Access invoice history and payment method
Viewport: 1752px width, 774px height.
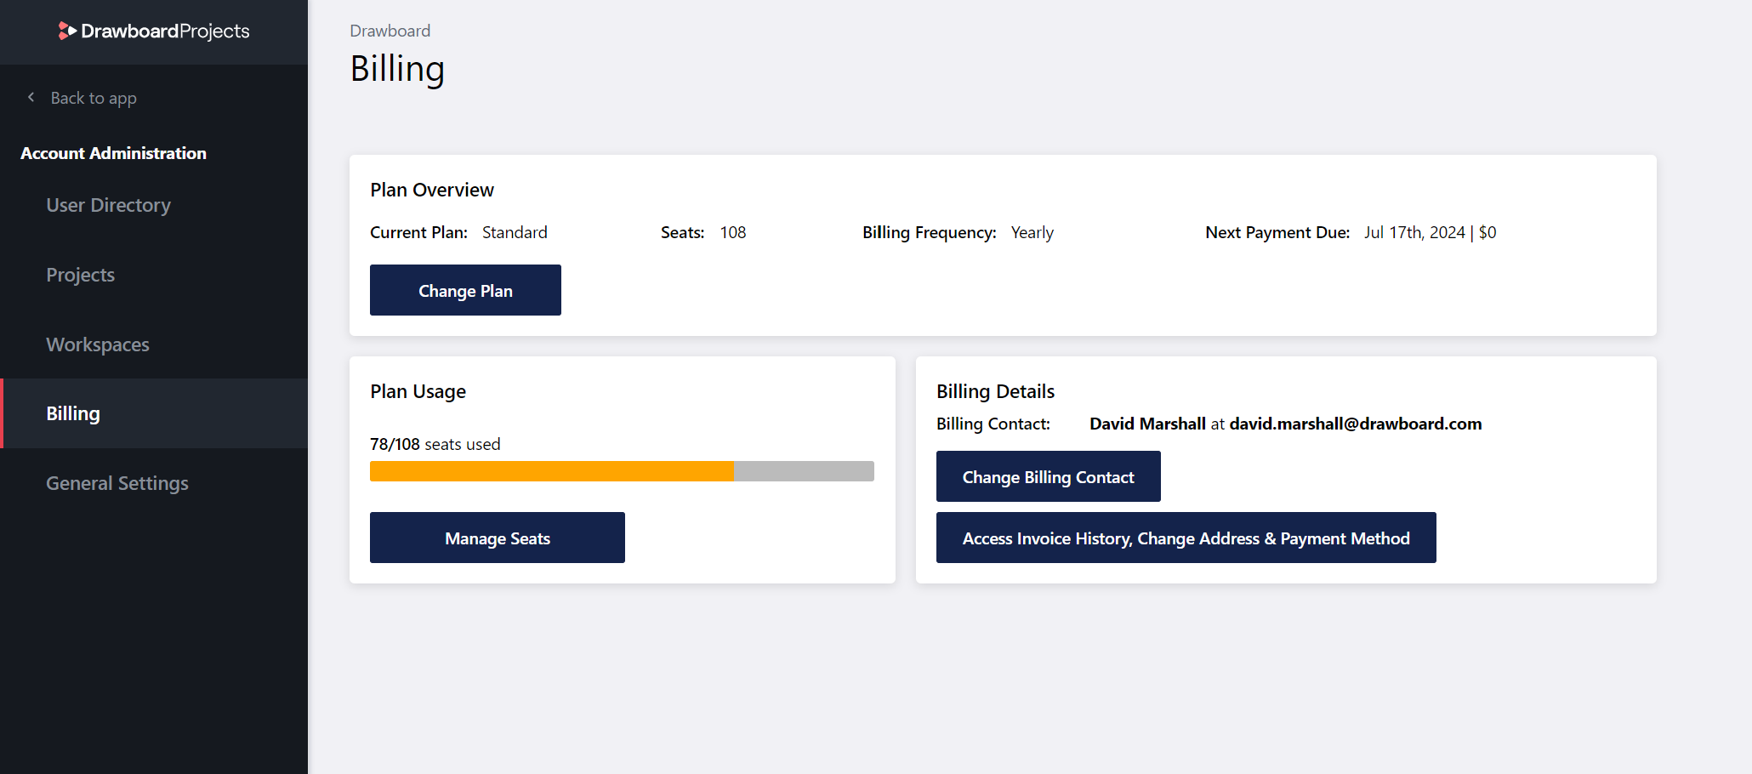point(1186,538)
